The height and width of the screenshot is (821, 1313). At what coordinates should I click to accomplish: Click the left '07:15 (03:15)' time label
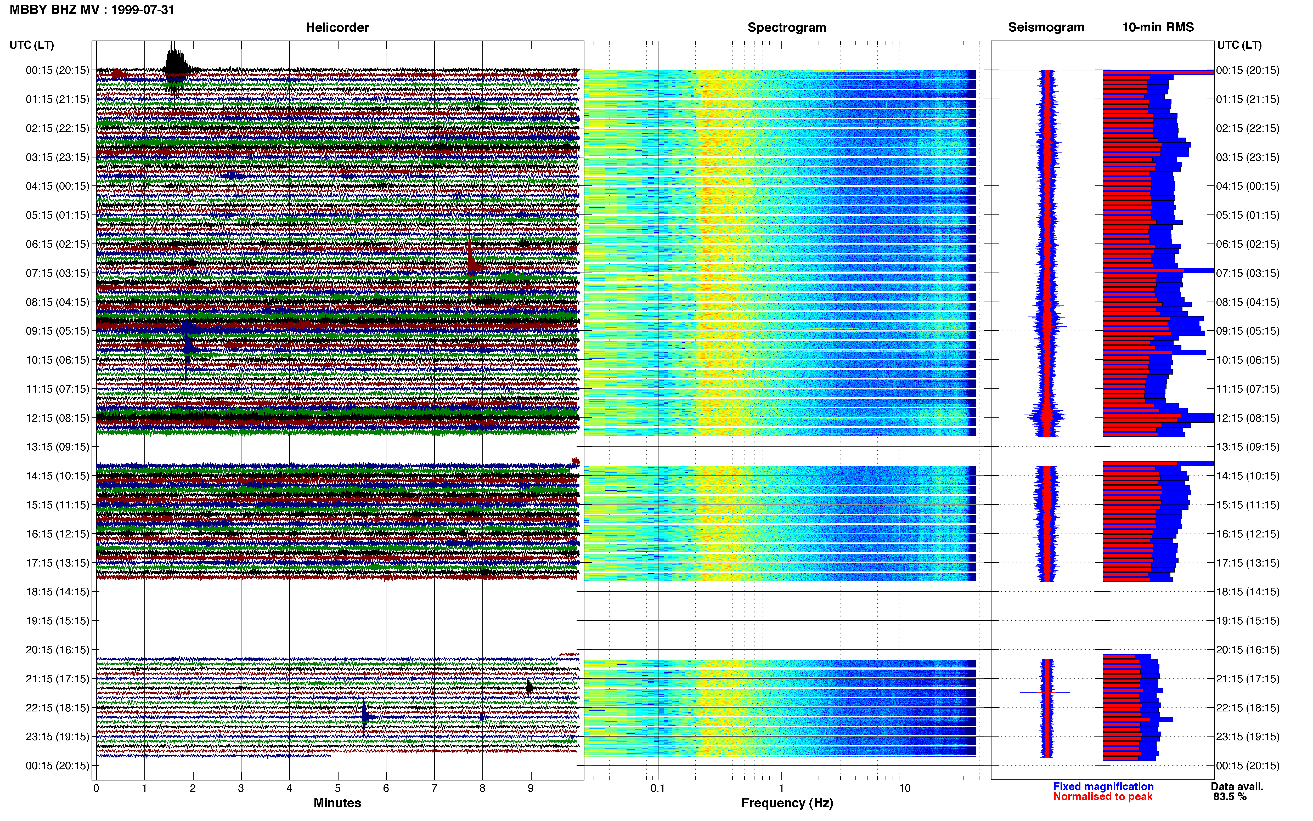pos(57,273)
